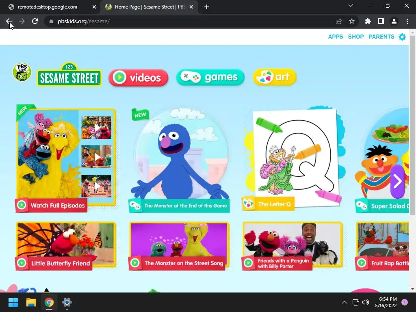Close the remotedesktop.google.com tab
The image size is (416, 312).
(x=94, y=7)
